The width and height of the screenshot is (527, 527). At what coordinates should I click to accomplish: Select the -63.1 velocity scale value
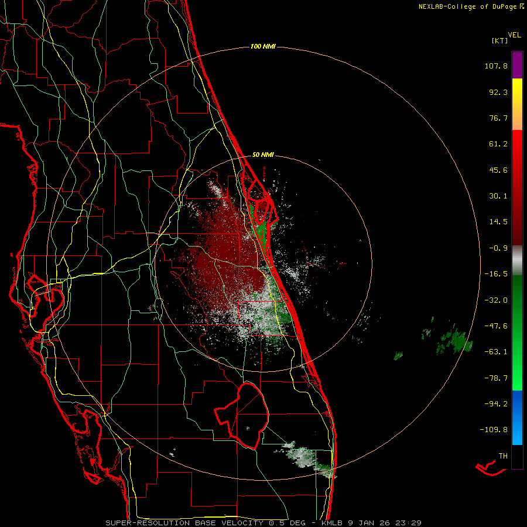pyautogui.click(x=496, y=352)
